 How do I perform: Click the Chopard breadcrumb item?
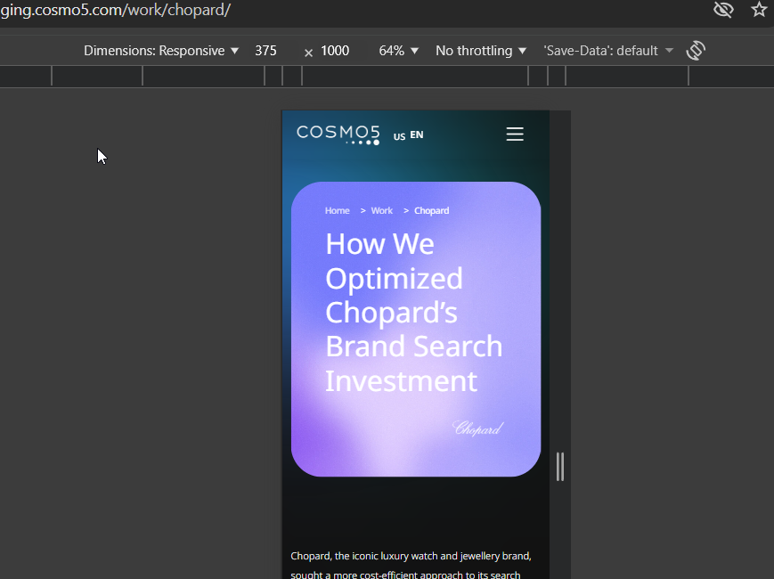[431, 211]
